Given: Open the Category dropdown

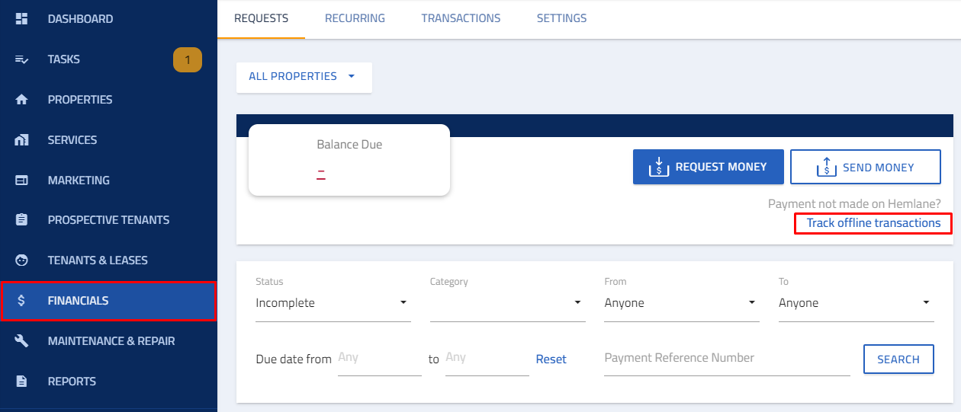Looking at the screenshot, I should pyautogui.click(x=507, y=303).
